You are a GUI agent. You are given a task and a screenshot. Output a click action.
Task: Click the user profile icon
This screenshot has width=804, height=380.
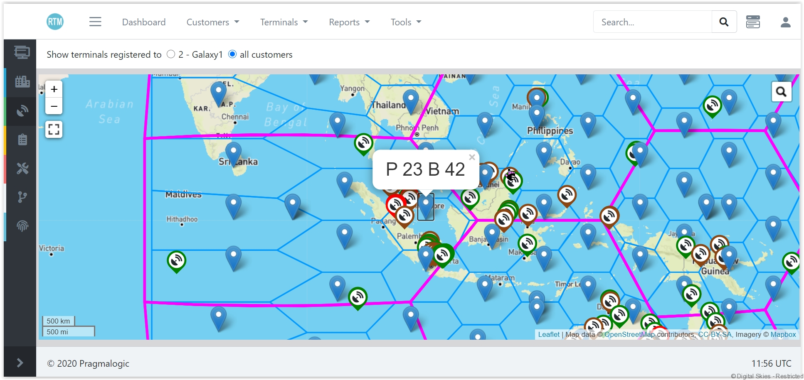coord(785,22)
